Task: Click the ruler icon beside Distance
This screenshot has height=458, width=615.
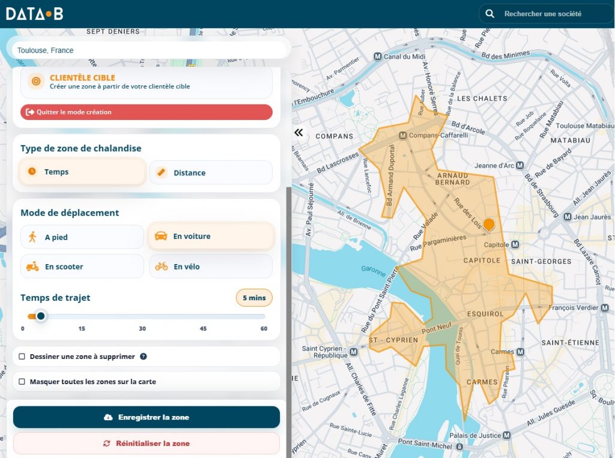Action: [161, 172]
